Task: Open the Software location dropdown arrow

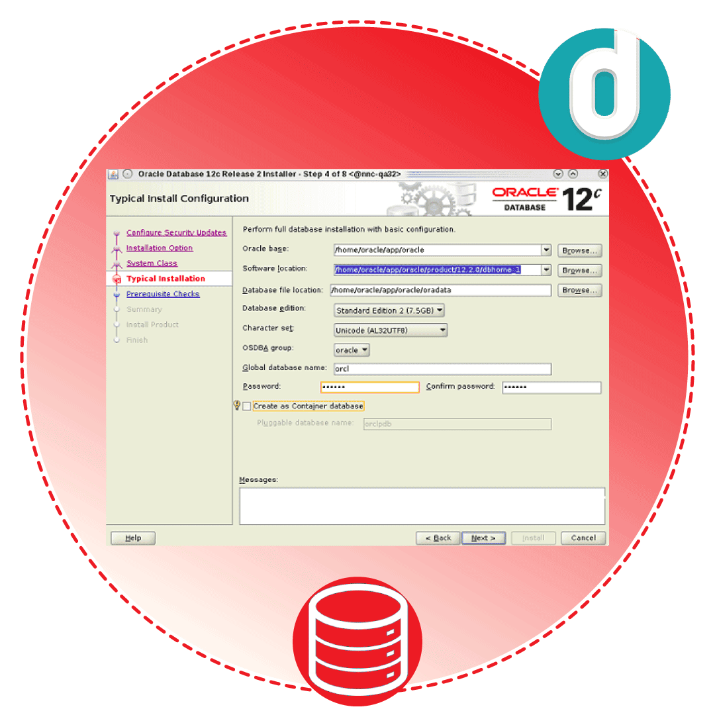Action: [546, 269]
